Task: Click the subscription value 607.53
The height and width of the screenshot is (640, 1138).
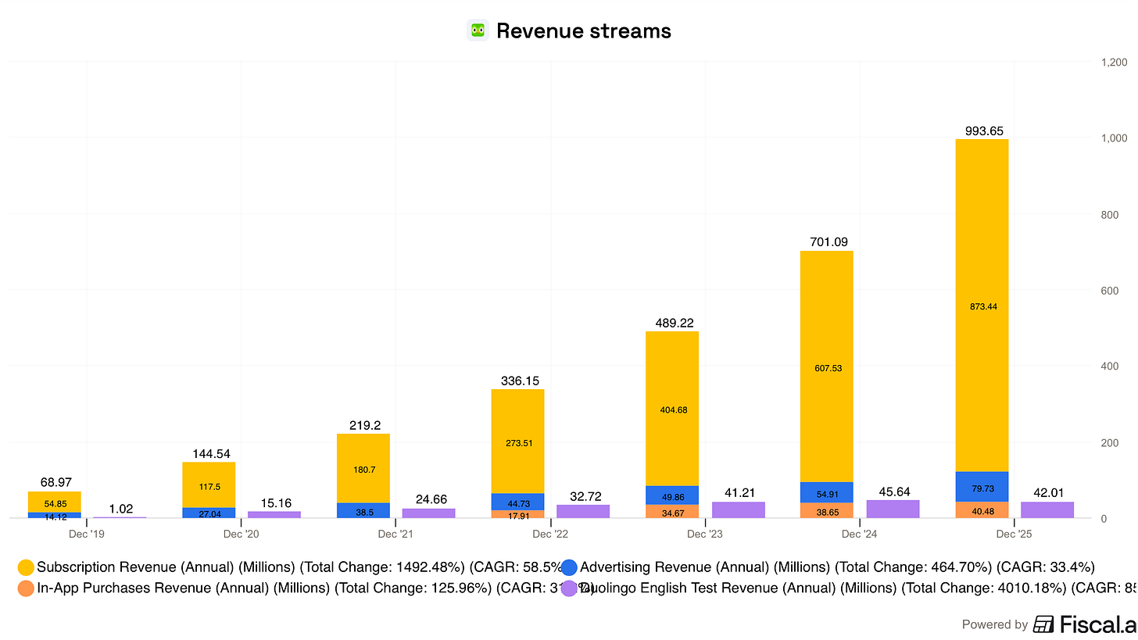Action: [x=827, y=368]
